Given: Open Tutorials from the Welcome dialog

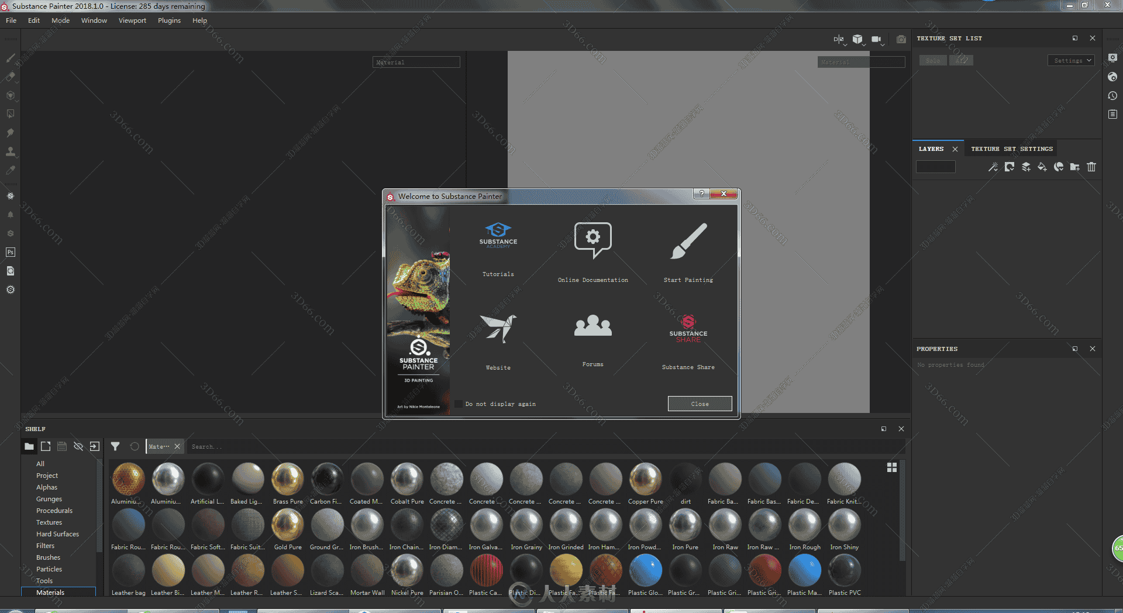Looking at the screenshot, I should click(x=498, y=249).
